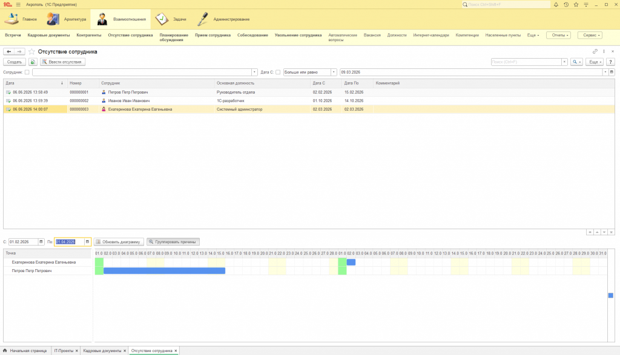Switch to the Кадровые документы tab

tap(102, 351)
